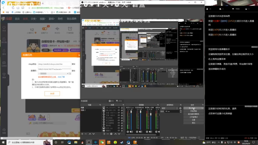Move the selected source up

tap(115, 134)
